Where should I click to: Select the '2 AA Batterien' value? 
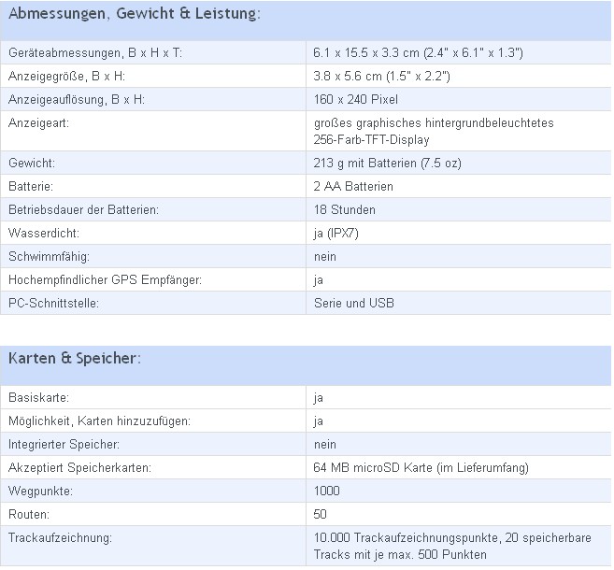pos(353,186)
